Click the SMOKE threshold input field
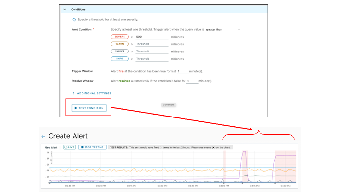346x195 pixels. (151, 52)
